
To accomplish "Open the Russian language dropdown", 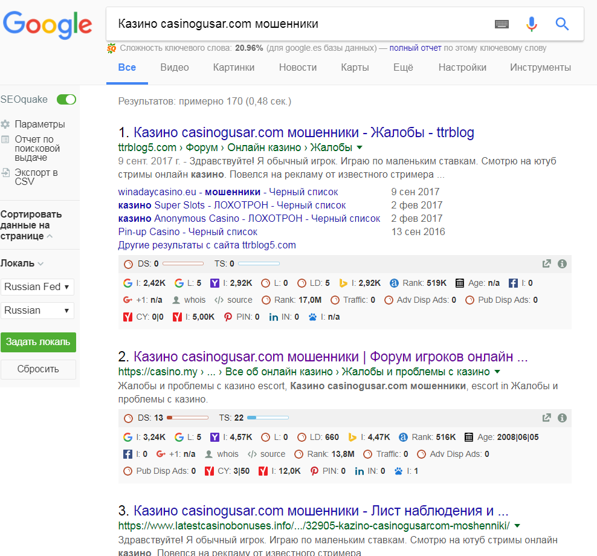I will click(37, 311).
